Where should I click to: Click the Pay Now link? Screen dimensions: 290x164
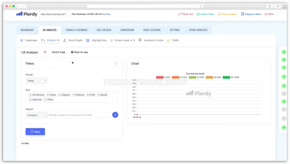tap(106, 14)
